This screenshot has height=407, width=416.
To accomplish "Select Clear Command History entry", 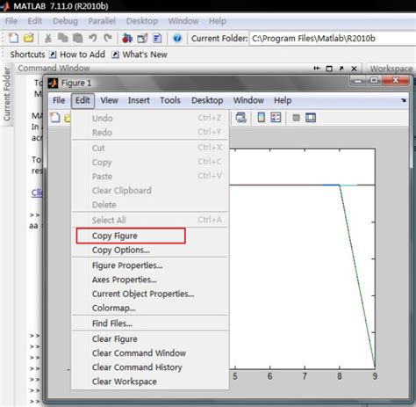I will (150, 367).
